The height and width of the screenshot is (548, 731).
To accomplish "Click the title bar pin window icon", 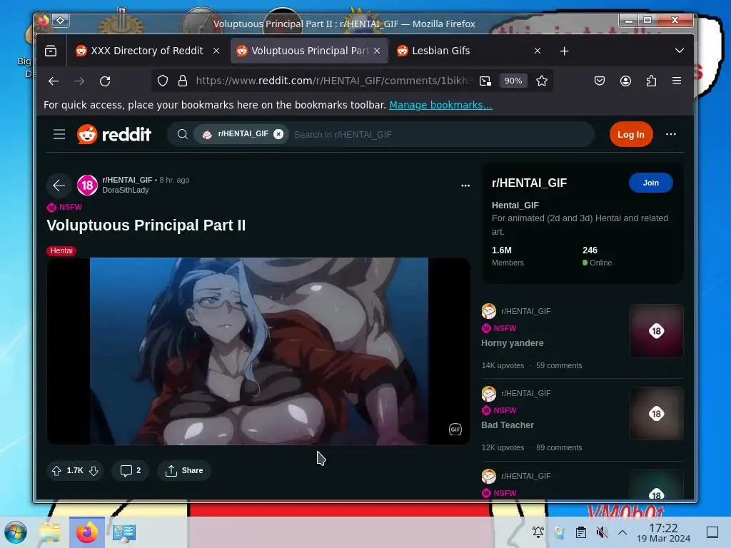I will pyautogui.click(x=61, y=20).
